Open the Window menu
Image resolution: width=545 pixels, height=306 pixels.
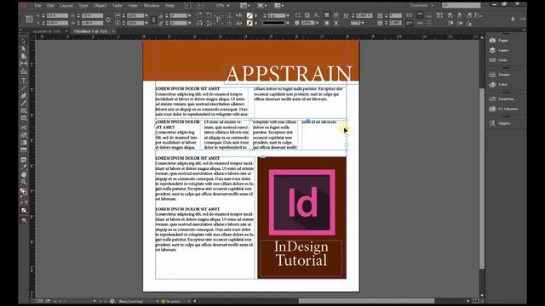pos(152,6)
